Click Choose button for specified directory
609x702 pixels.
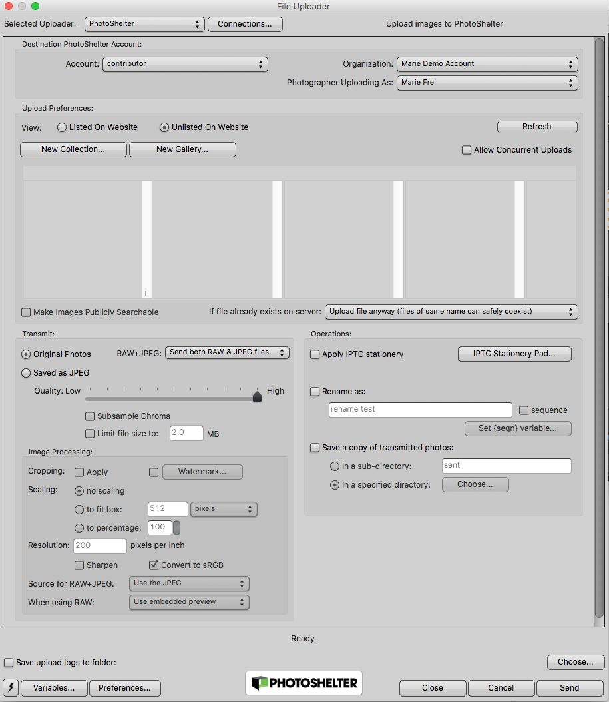(475, 484)
